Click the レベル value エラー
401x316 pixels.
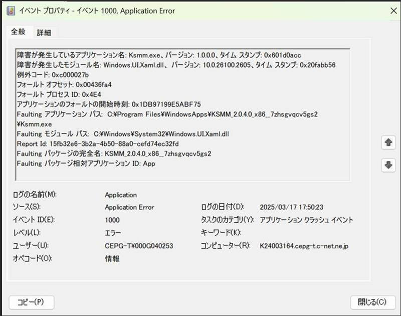[x=113, y=233]
